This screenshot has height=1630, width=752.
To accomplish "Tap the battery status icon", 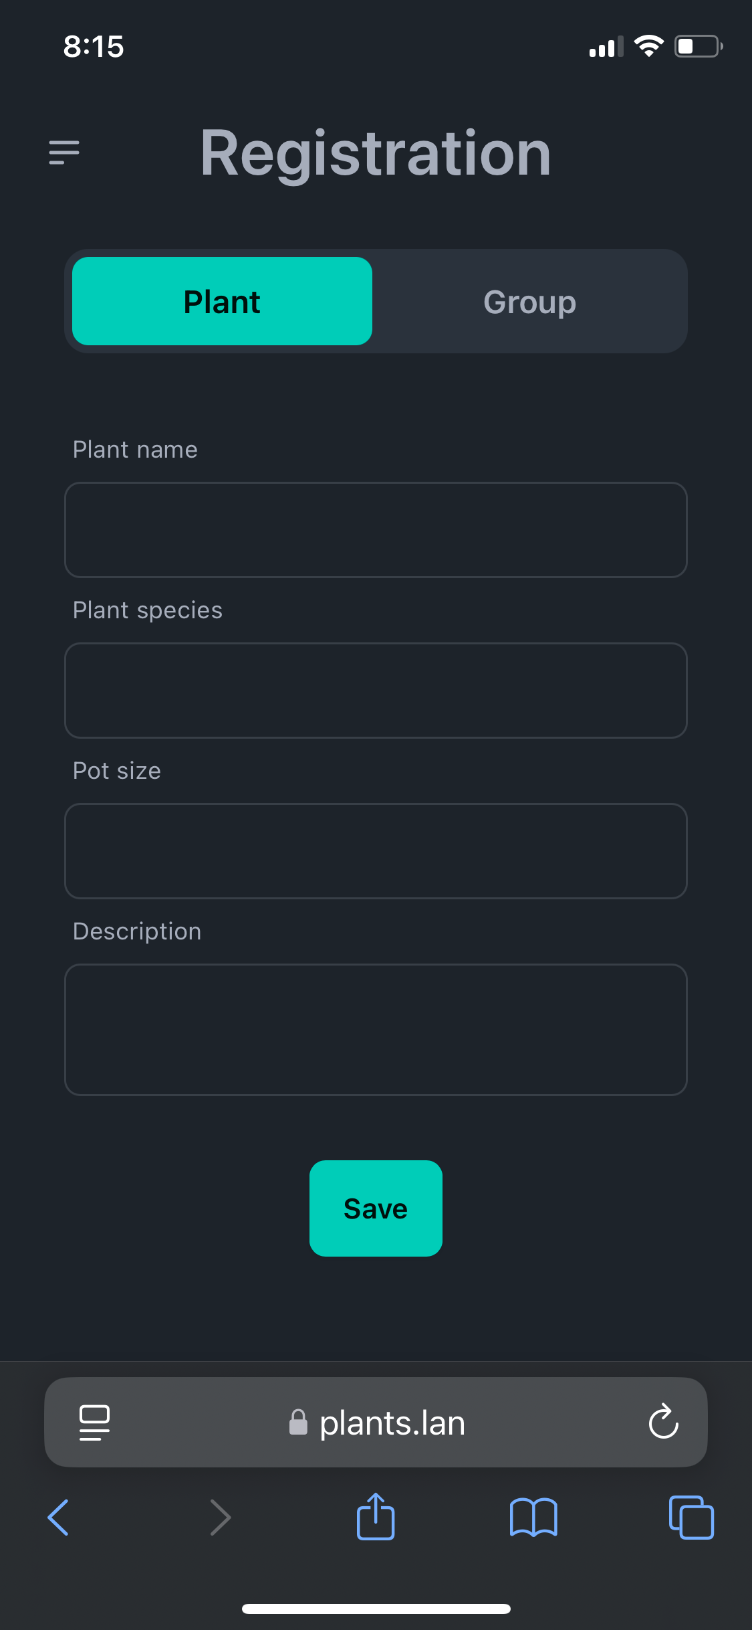I will pos(699,47).
